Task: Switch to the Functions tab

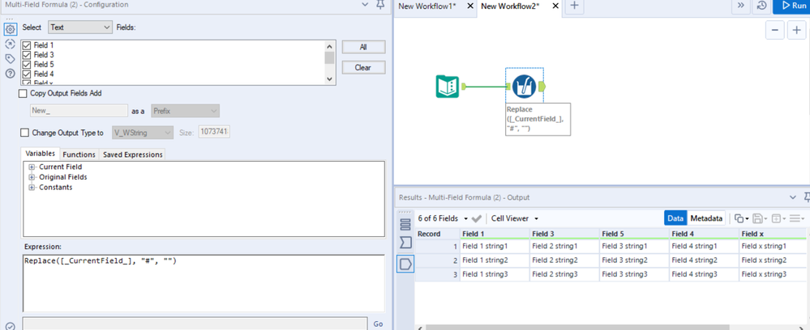Action: coord(79,154)
